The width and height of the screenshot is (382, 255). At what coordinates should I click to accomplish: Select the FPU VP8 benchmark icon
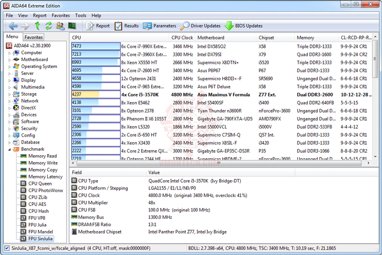coord(23,218)
